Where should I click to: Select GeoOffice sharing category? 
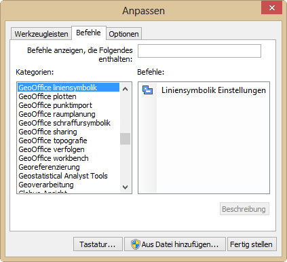[69, 132]
